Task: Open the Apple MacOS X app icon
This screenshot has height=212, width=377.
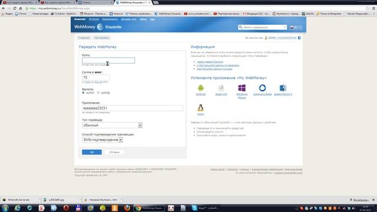Action: coord(283,88)
